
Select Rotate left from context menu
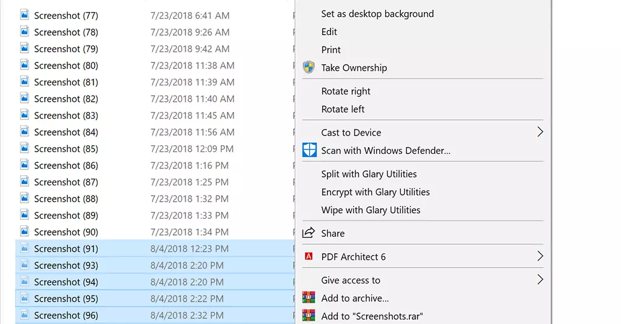(x=343, y=110)
